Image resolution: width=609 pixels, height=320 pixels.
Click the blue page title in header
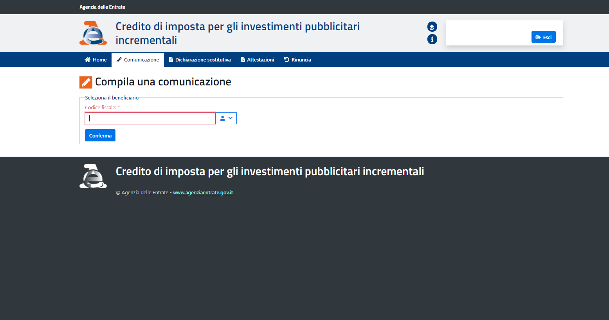238,33
